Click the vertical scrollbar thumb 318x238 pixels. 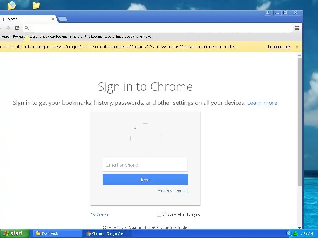299,121
